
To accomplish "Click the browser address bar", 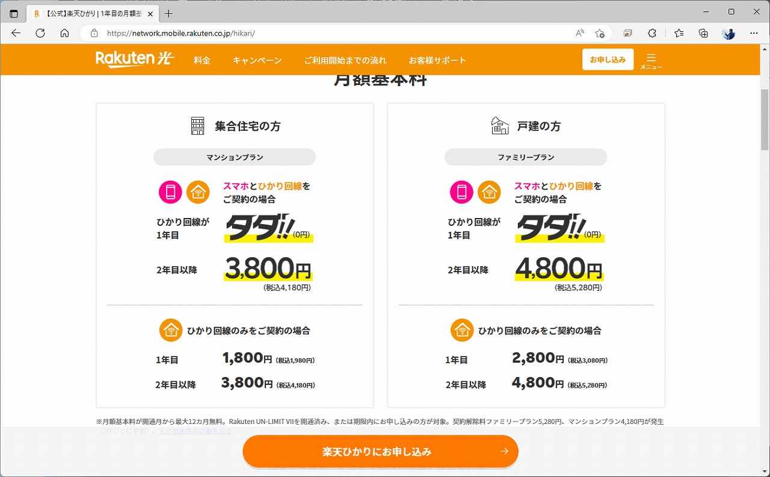I will 241,34.
